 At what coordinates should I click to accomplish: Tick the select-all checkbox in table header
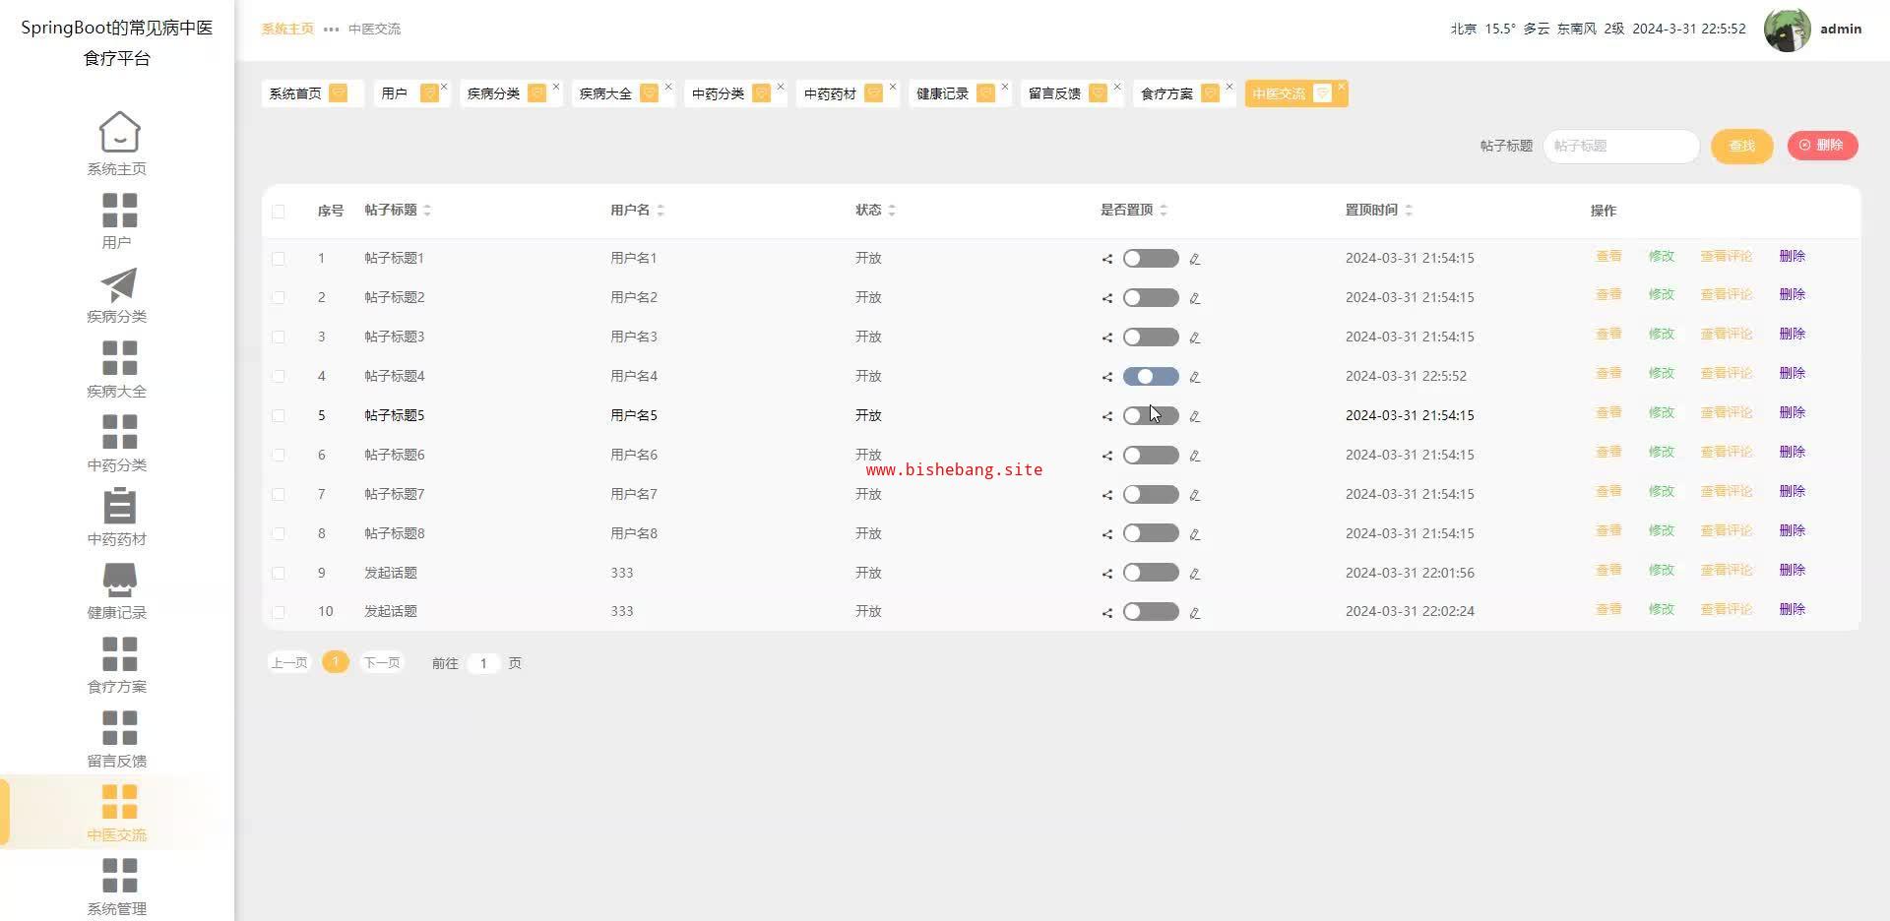[279, 211]
